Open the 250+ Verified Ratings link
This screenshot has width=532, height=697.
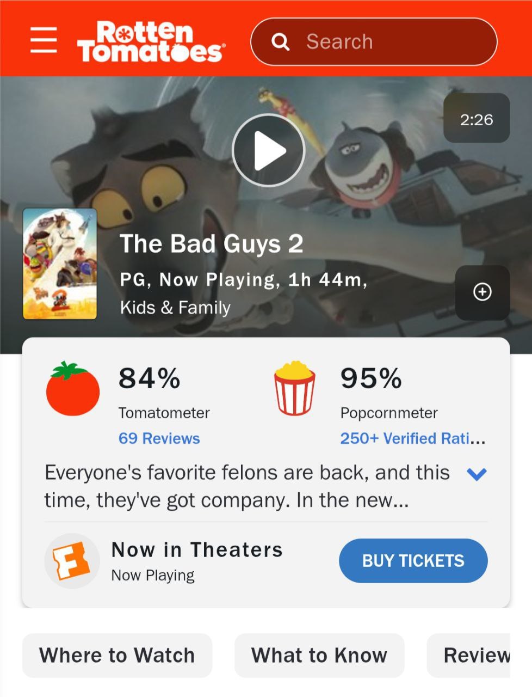(x=413, y=438)
